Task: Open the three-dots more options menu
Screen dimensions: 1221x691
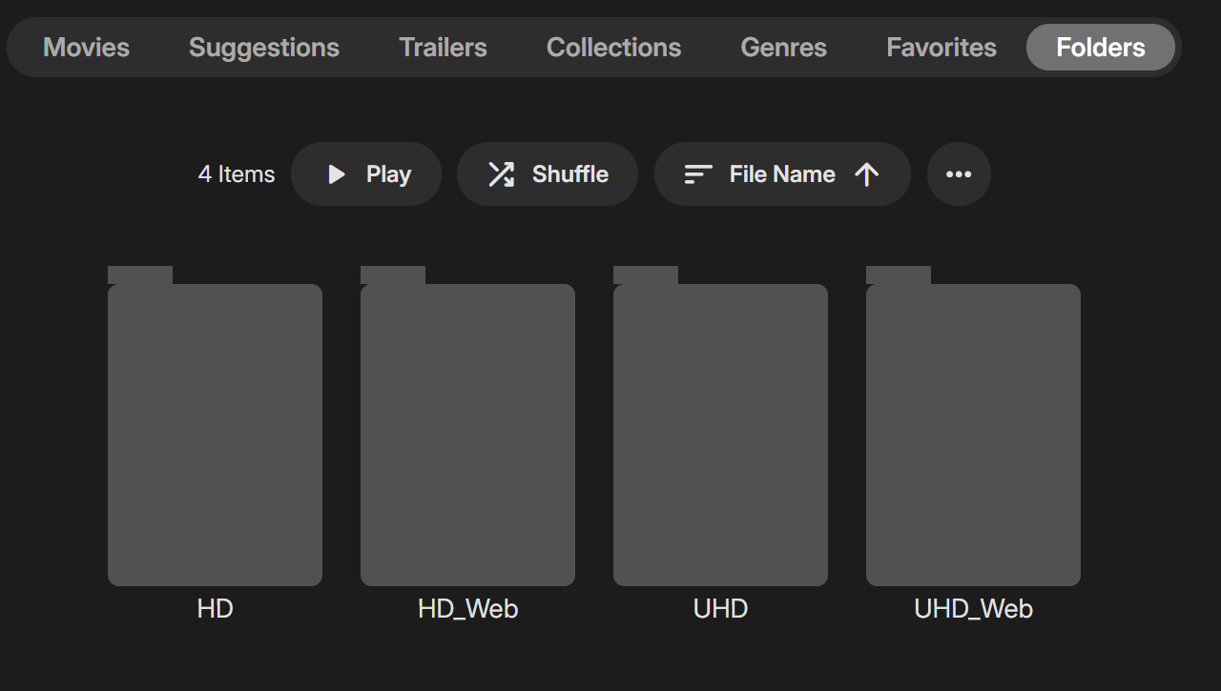Action: pyautogui.click(x=959, y=174)
